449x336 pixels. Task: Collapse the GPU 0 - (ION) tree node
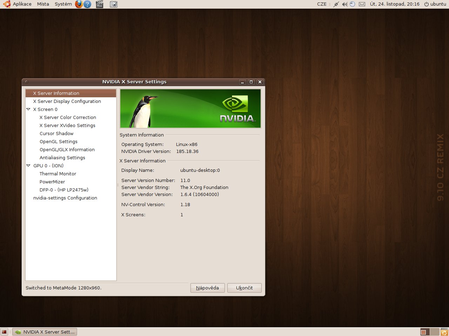(28, 166)
